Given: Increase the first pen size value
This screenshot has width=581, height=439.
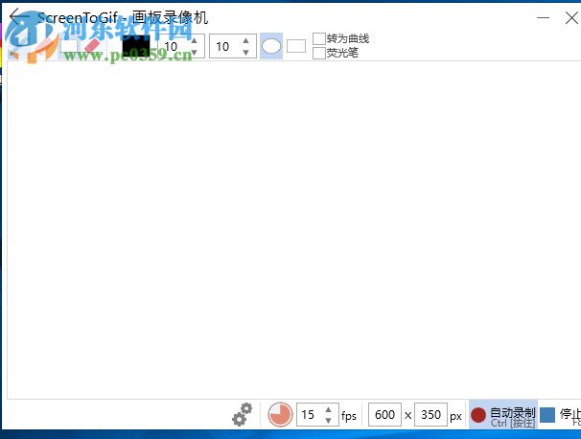Looking at the screenshot, I should [x=195, y=40].
